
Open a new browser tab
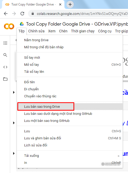click(x=70, y=4)
